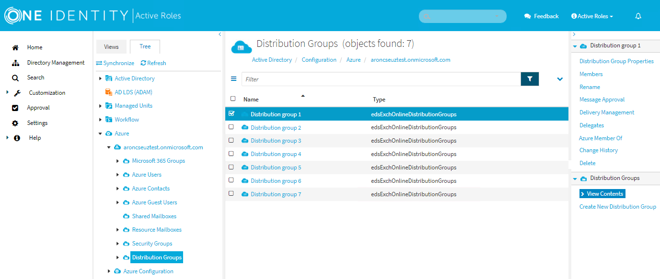Click the cloud icon beside Distribution group 4
Screen dimensions: 660x279
[245, 154]
